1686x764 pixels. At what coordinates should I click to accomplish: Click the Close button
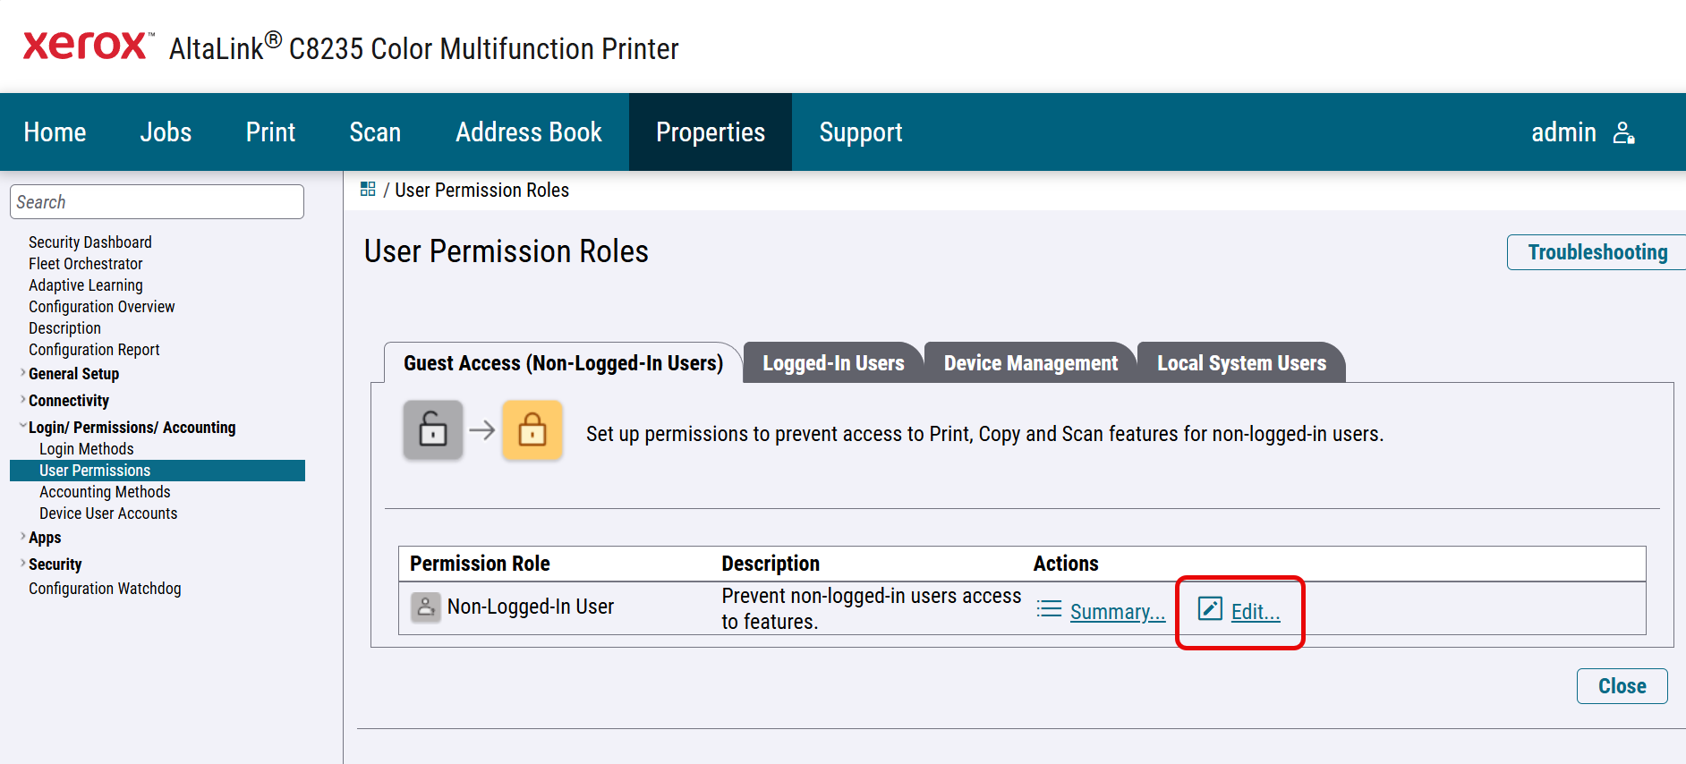(1621, 686)
